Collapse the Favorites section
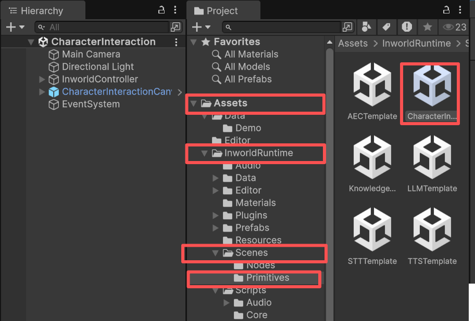The height and width of the screenshot is (321, 475). point(194,42)
